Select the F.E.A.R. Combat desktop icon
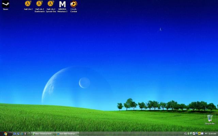Image resolution: width=218 pixels, height=136 pixels. [x=74, y=6]
